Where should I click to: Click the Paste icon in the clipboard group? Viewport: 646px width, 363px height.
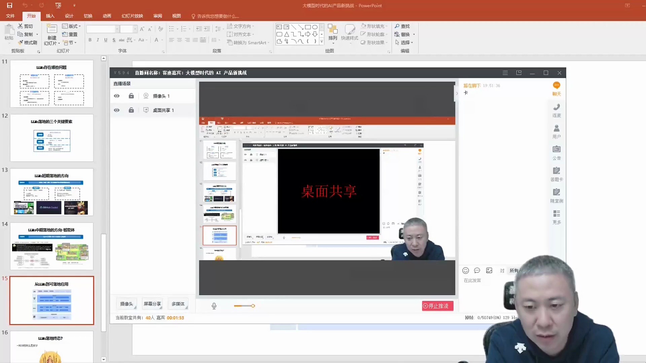tap(9, 30)
